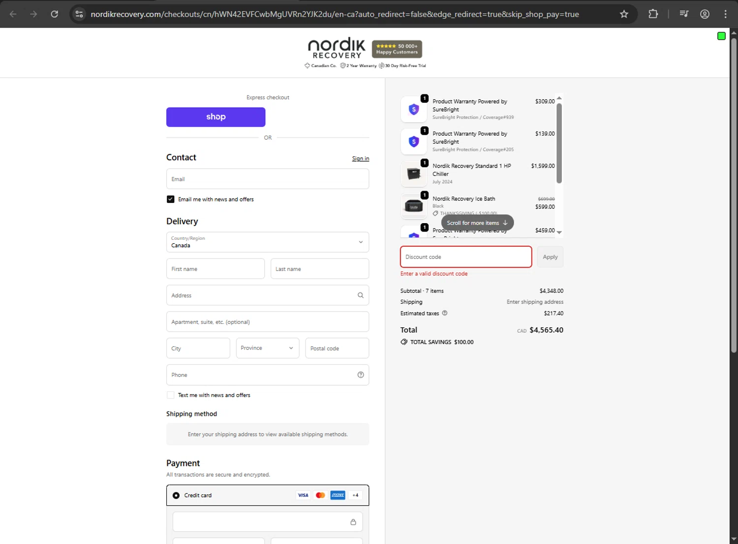Screen dimensions: 738x544
Task: Click the Nordik Recovery Ice Bath thumbnail
Action: pos(414,206)
